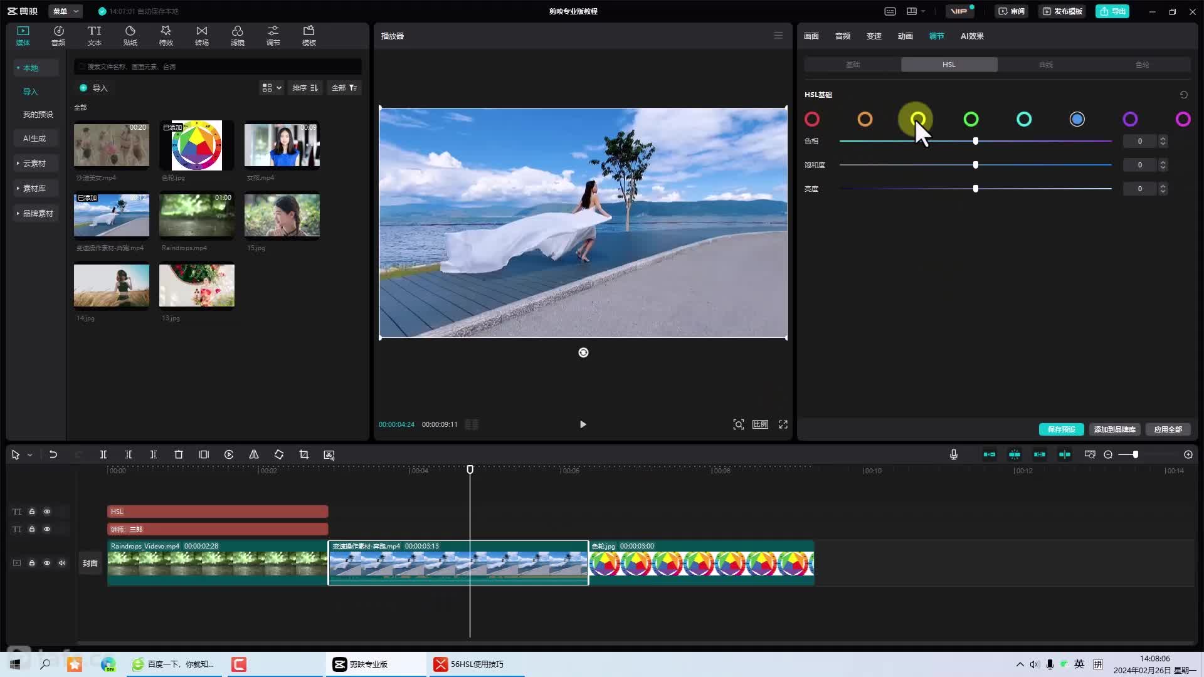Switch to the 色轮 color wheel sub-tab
Image resolution: width=1204 pixels, height=677 pixels.
point(1143,65)
